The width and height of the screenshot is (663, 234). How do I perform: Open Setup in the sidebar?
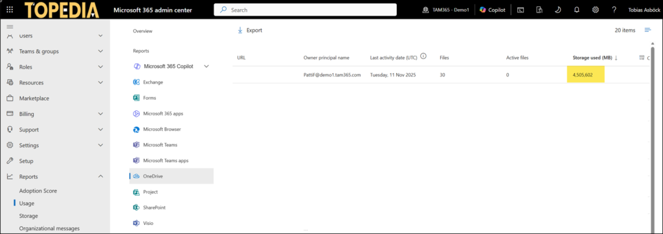26,161
